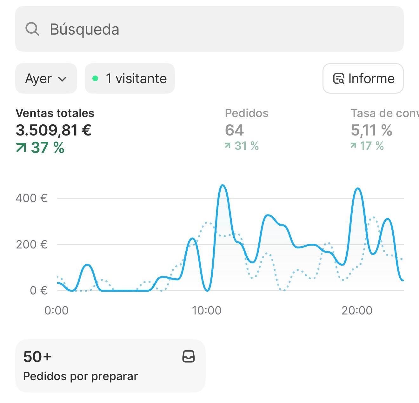Screen dimensions: 419x403
Task: Tap the 1 visitante live pill
Action: pos(130,78)
